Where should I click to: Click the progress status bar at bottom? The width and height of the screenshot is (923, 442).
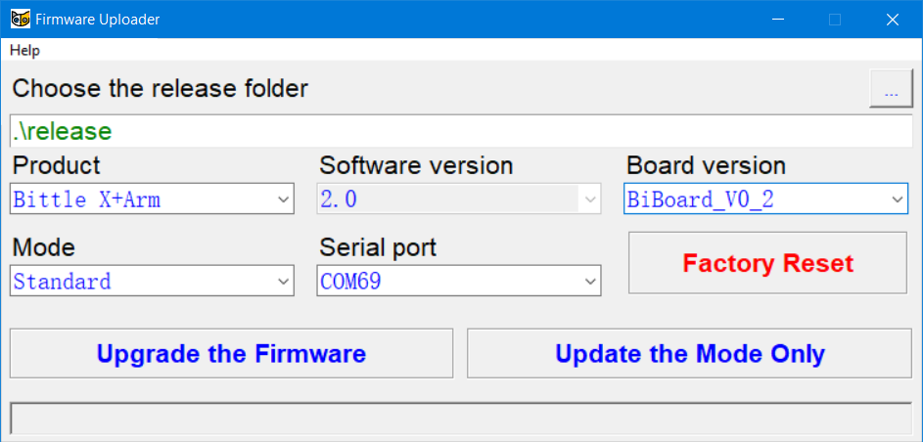tap(460, 419)
